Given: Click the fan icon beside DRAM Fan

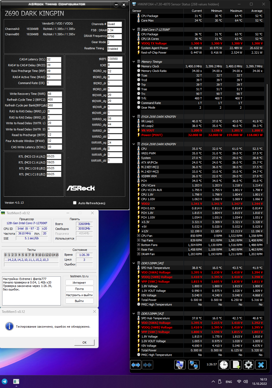Looking at the screenshot, I should (x=139, y=254).
